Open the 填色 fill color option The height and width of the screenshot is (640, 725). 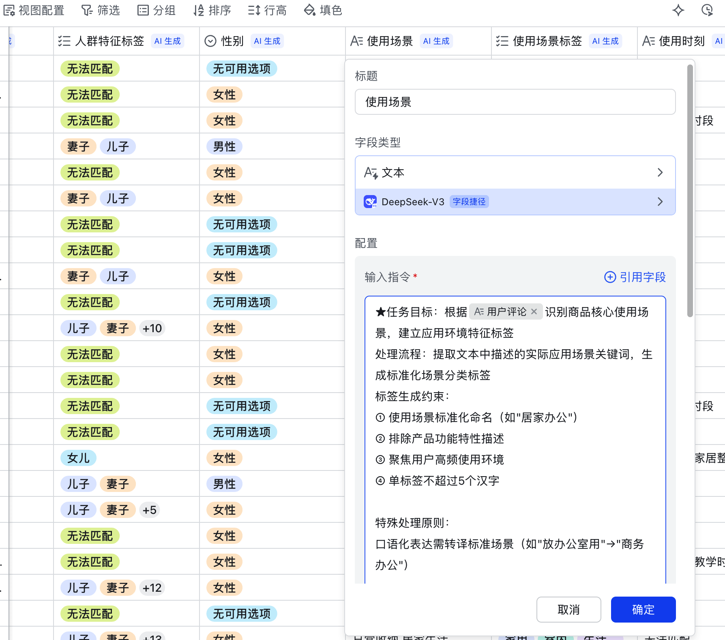[x=323, y=10]
